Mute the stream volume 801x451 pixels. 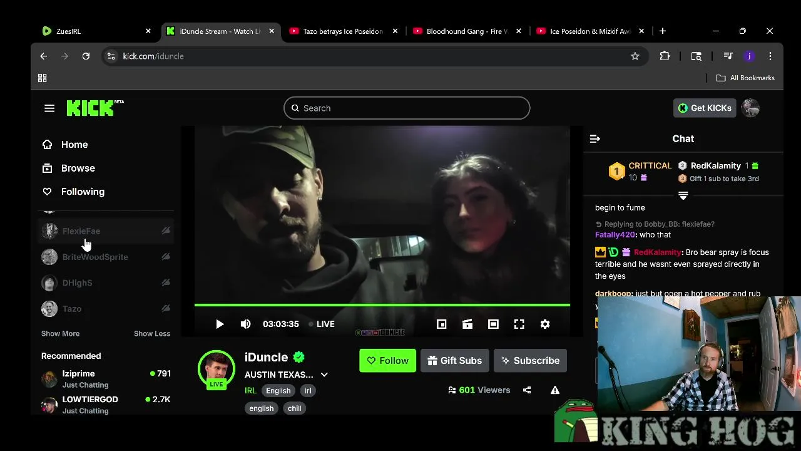pos(246,324)
